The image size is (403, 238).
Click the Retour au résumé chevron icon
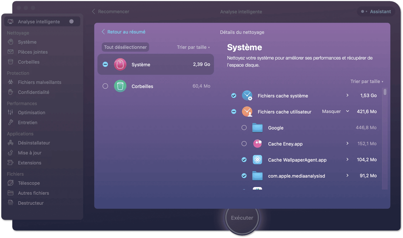pos(103,32)
